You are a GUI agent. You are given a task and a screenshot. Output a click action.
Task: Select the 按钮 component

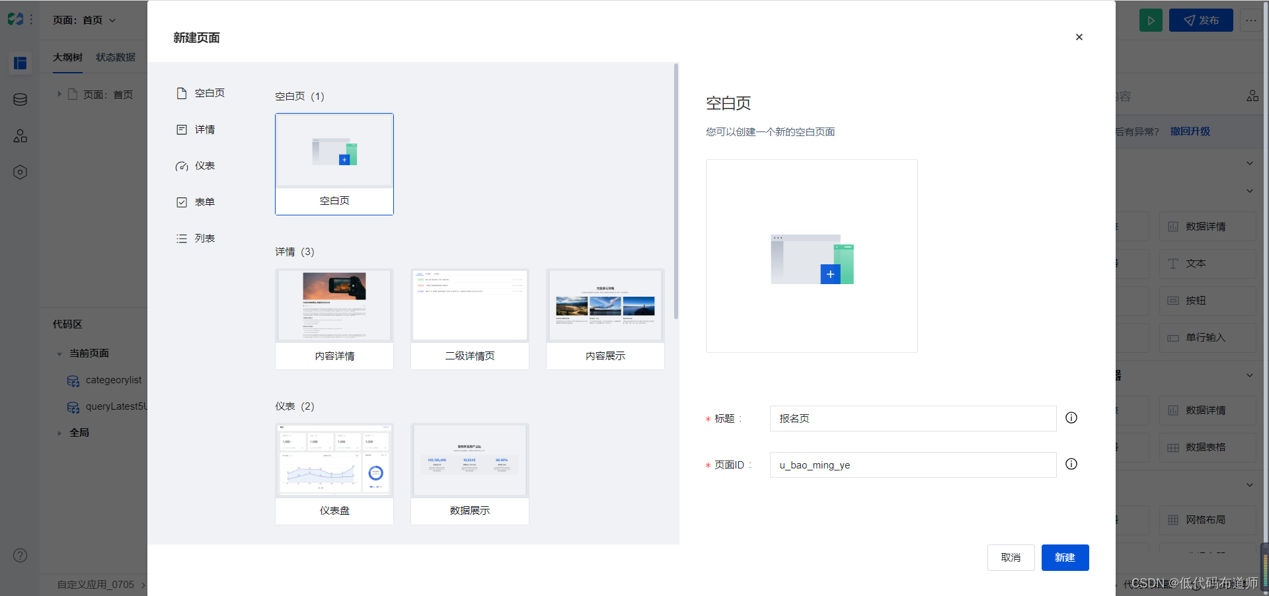1208,301
